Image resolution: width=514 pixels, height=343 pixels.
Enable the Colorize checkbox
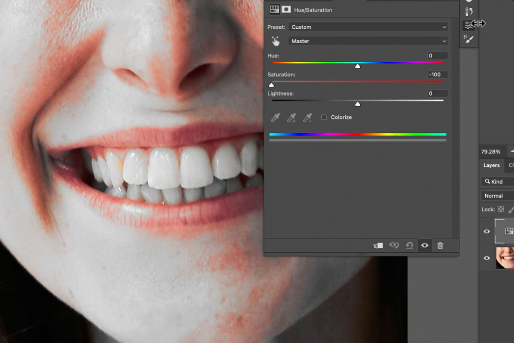click(324, 117)
